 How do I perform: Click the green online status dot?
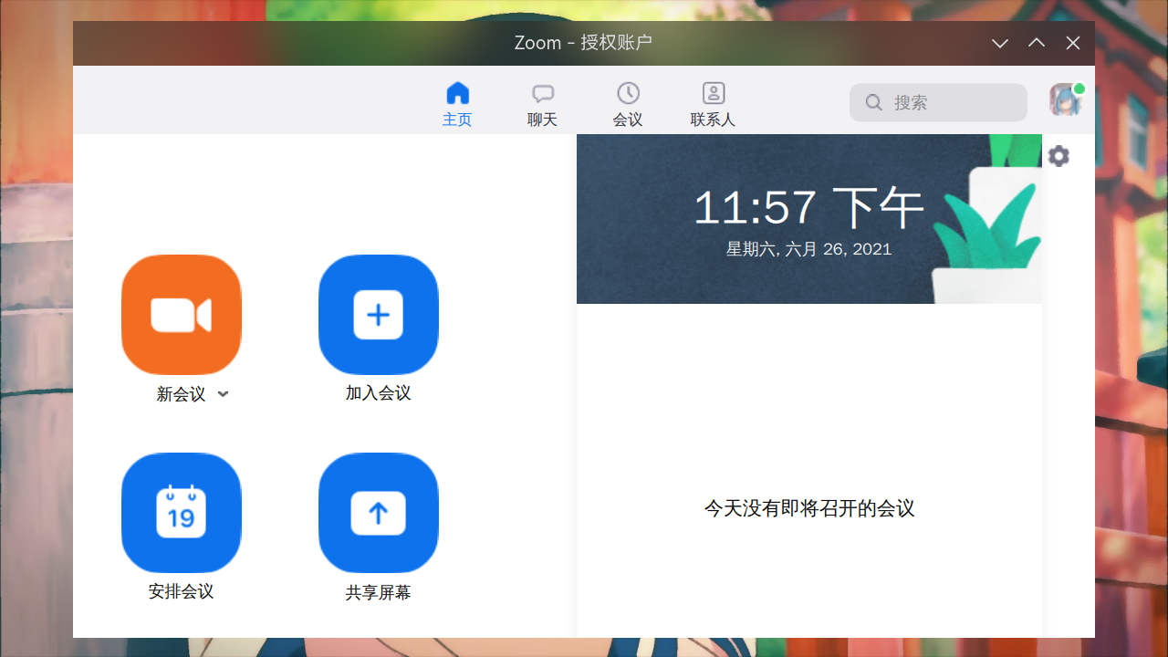pyautogui.click(x=1079, y=89)
